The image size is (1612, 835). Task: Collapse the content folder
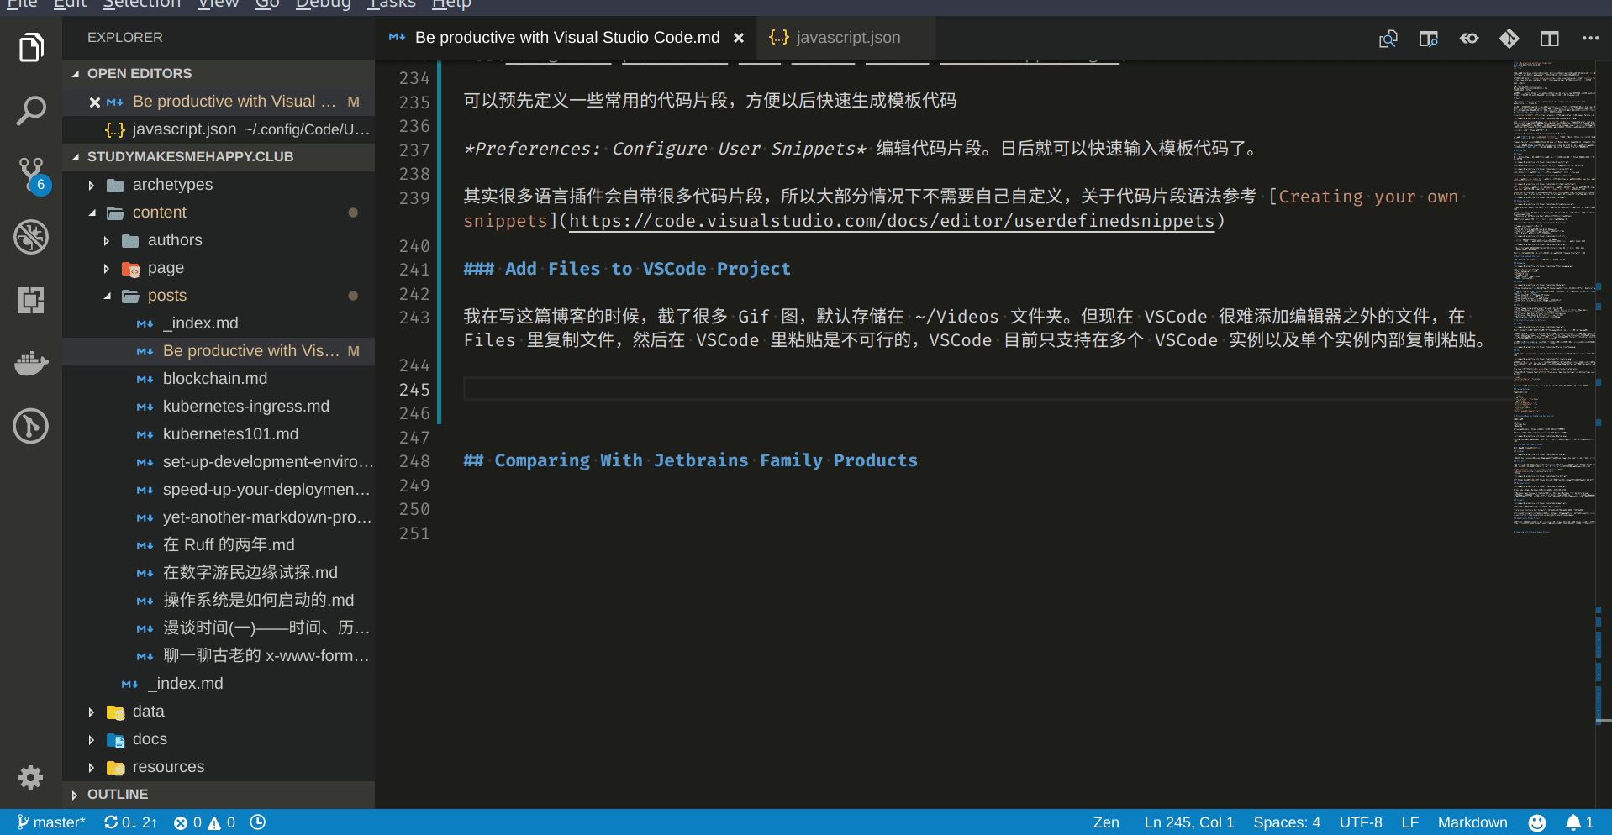[x=219, y=213]
